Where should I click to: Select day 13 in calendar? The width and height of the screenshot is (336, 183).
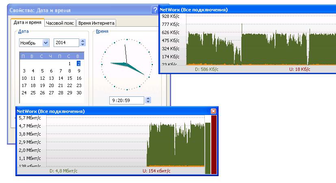(x=52, y=78)
